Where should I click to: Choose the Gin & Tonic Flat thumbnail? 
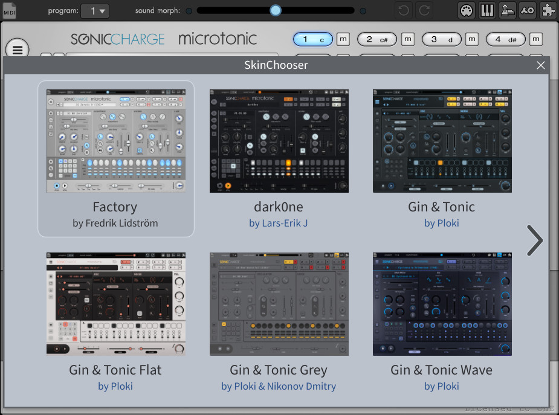click(116, 304)
